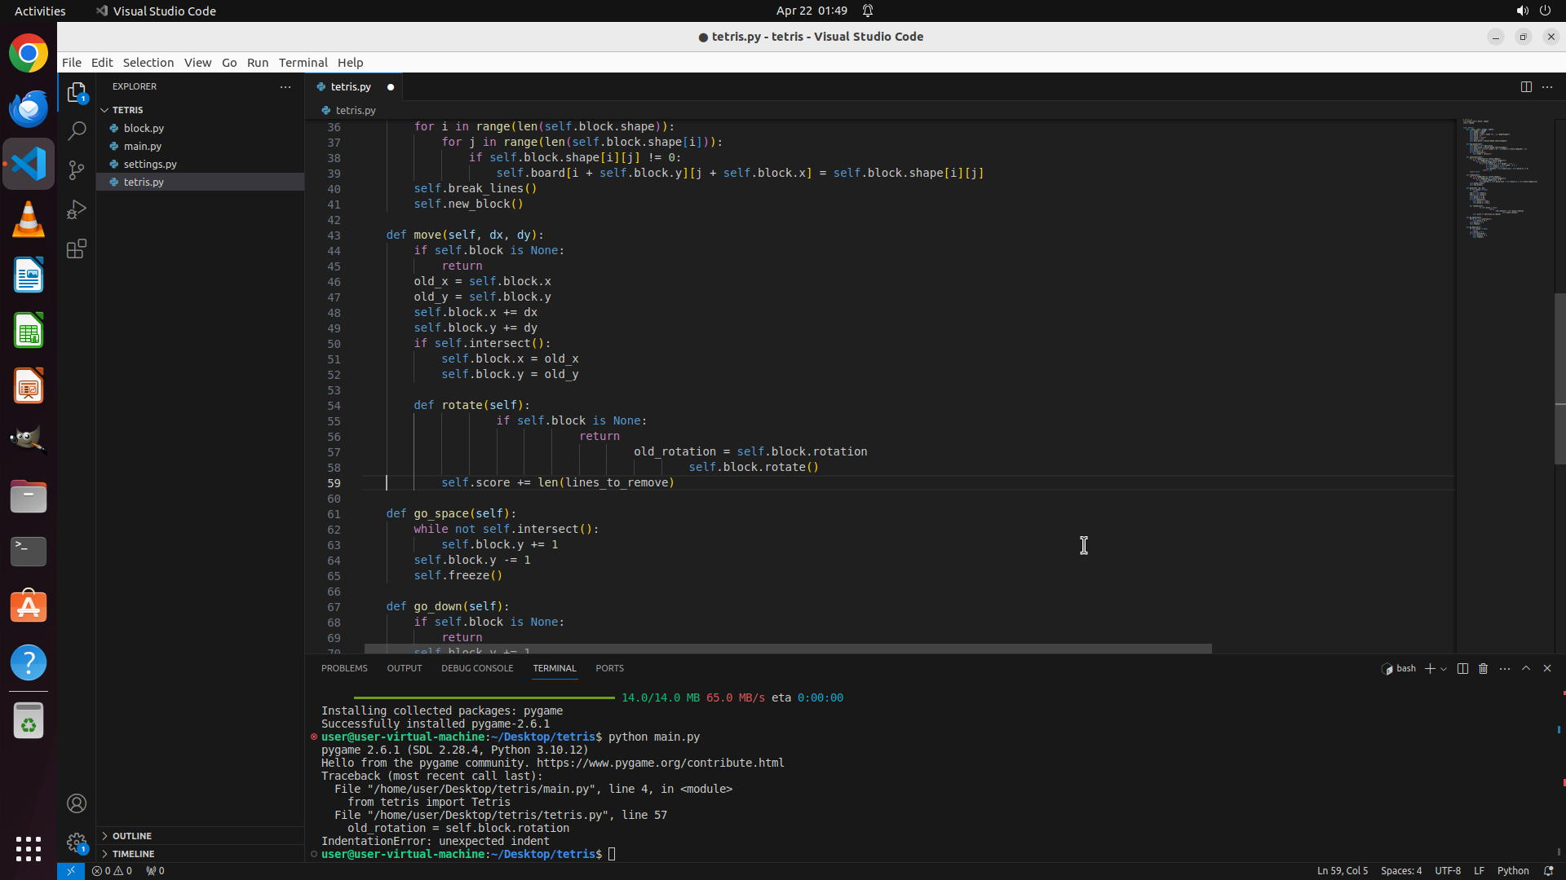Image resolution: width=1566 pixels, height=880 pixels.
Task: Toggle the notifications bell in status bar
Action: point(1548,870)
